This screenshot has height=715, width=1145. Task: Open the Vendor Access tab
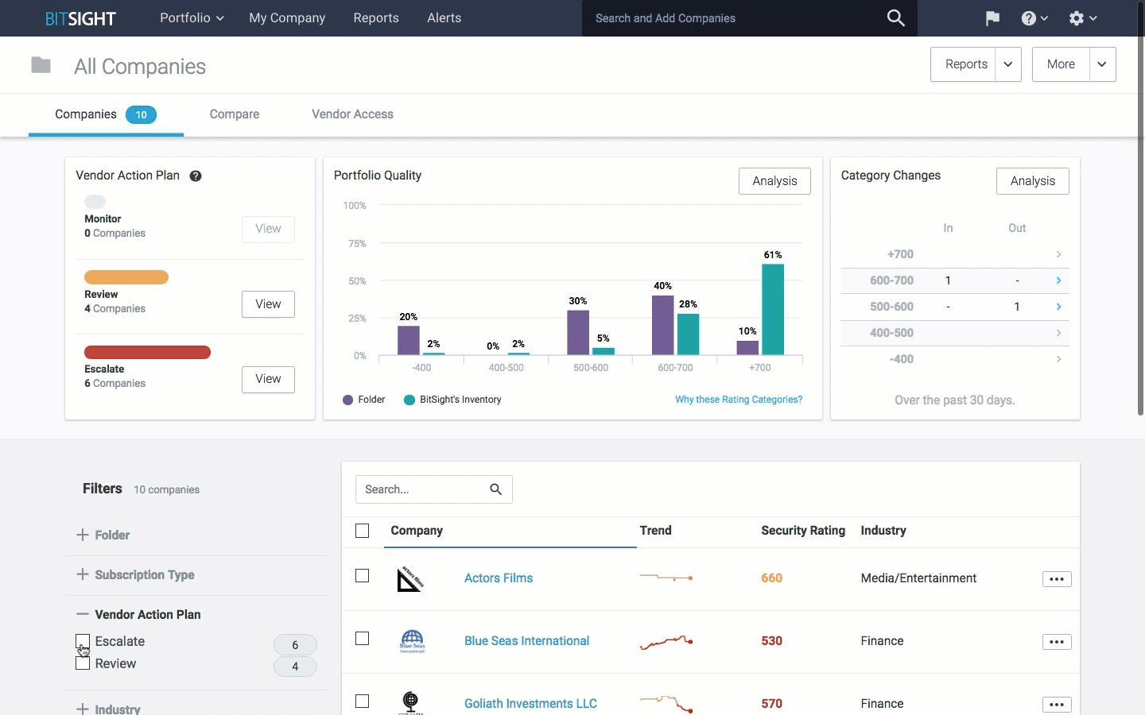click(x=351, y=114)
